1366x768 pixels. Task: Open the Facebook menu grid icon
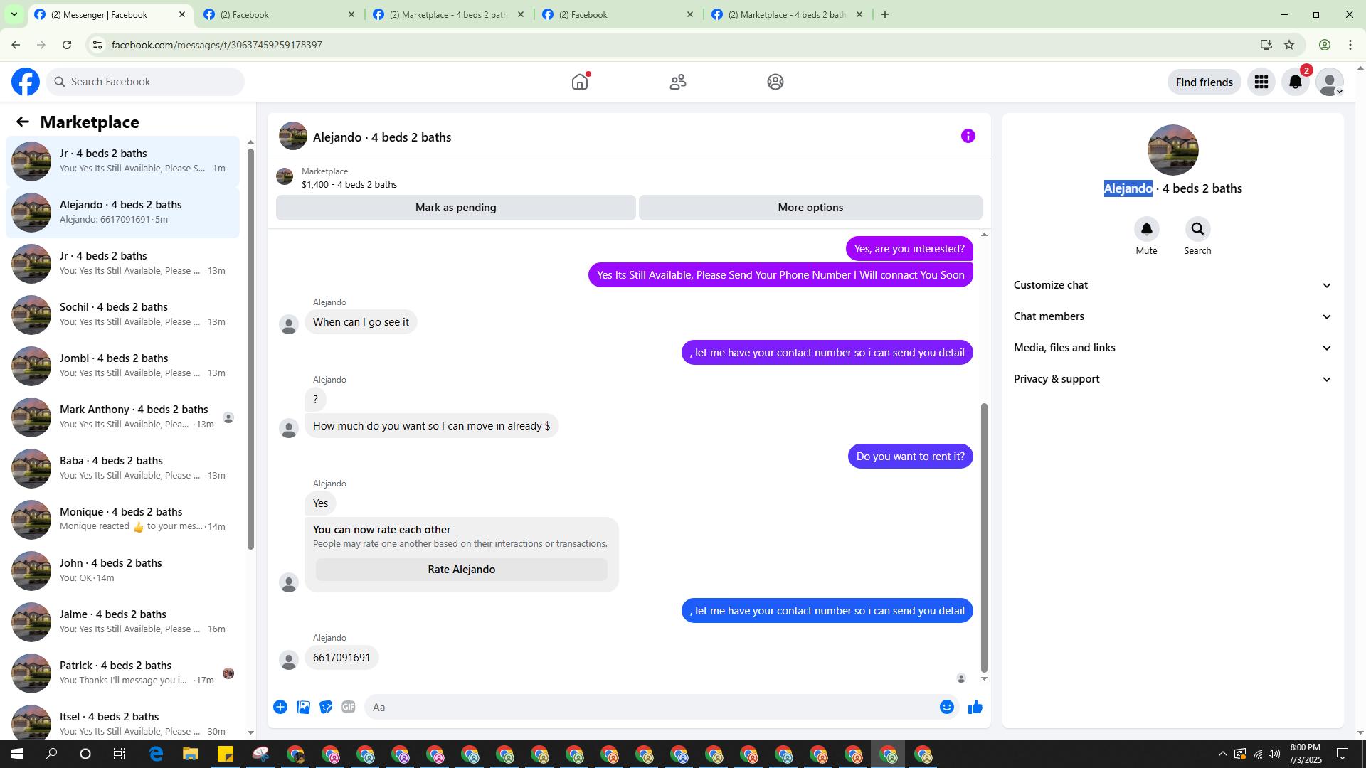[1261, 82]
